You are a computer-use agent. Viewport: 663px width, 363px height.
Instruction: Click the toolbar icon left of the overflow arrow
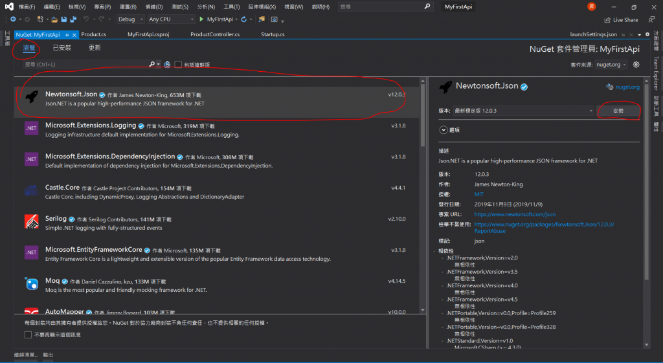point(275,19)
